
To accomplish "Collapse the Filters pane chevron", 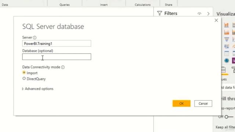I will (x=208, y=14).
